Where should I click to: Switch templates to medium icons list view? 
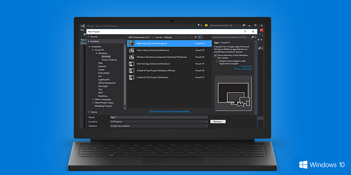(200, 37)
